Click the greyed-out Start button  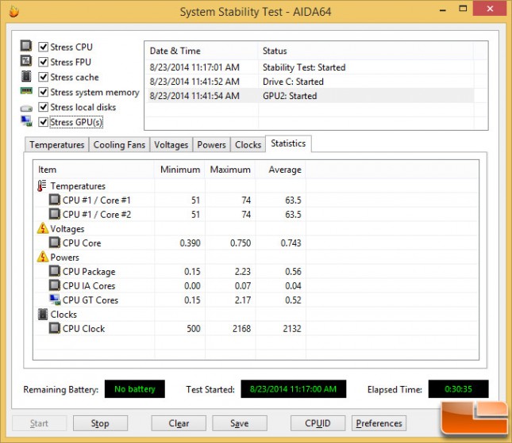click(x=39, y=423)
